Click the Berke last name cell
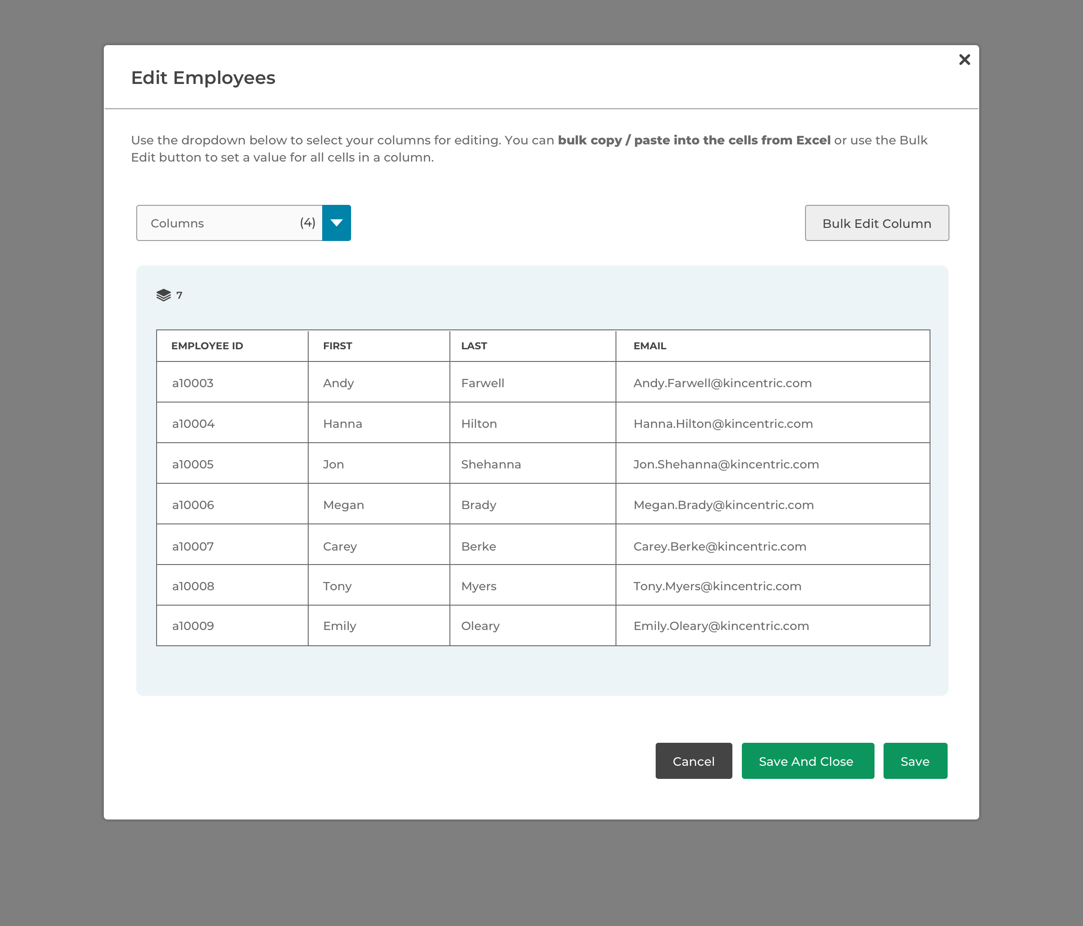Image resolution: width=1083 pixels, height=926 pixels. click(x=532, y=546)
